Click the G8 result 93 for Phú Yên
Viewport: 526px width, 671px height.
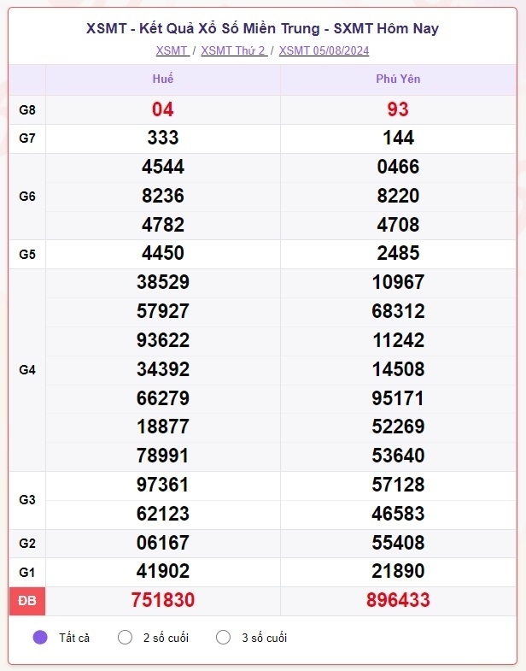(x=398, y=109)
